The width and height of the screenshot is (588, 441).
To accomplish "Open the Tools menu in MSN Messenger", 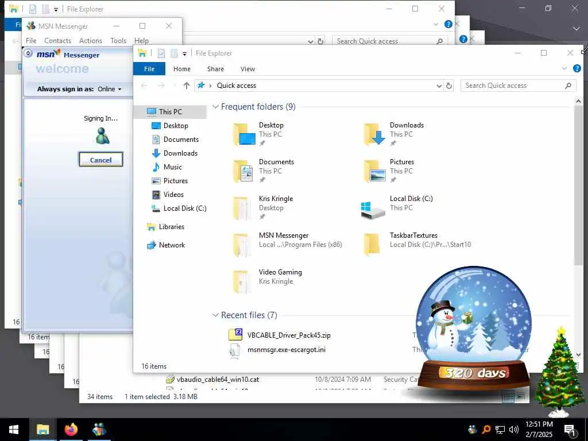I will pyautogui.click(x=118, y=41).
